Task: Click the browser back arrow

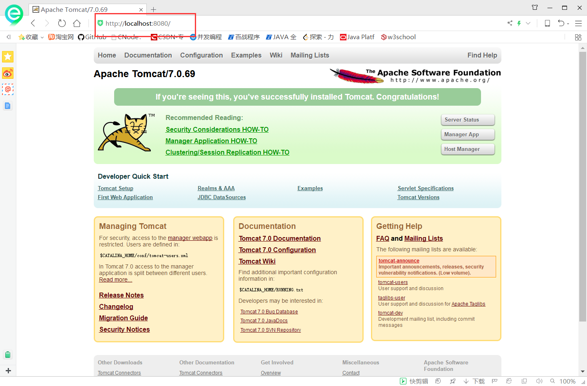Action: (x=33, y=23)
